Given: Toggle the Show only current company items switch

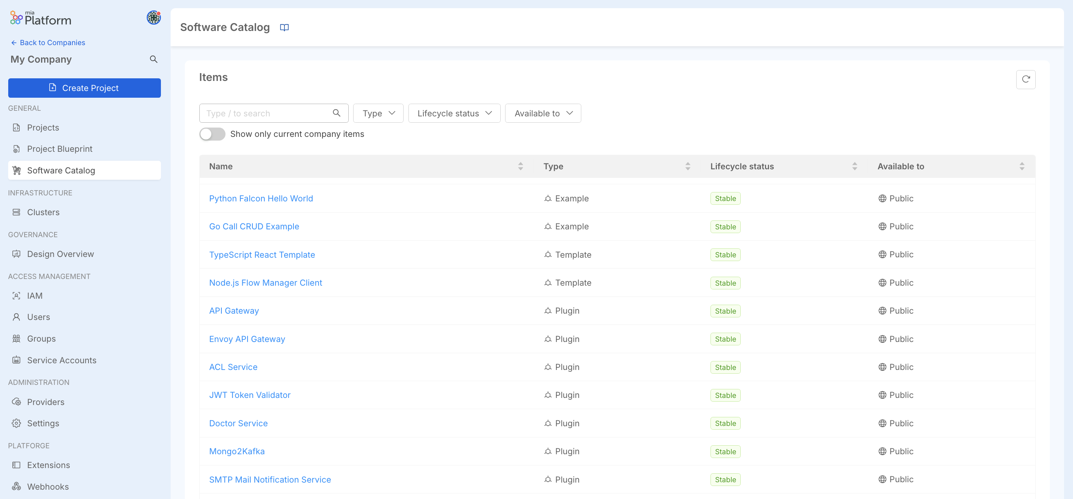Looking at the screenshot, I should pos(211,133).
